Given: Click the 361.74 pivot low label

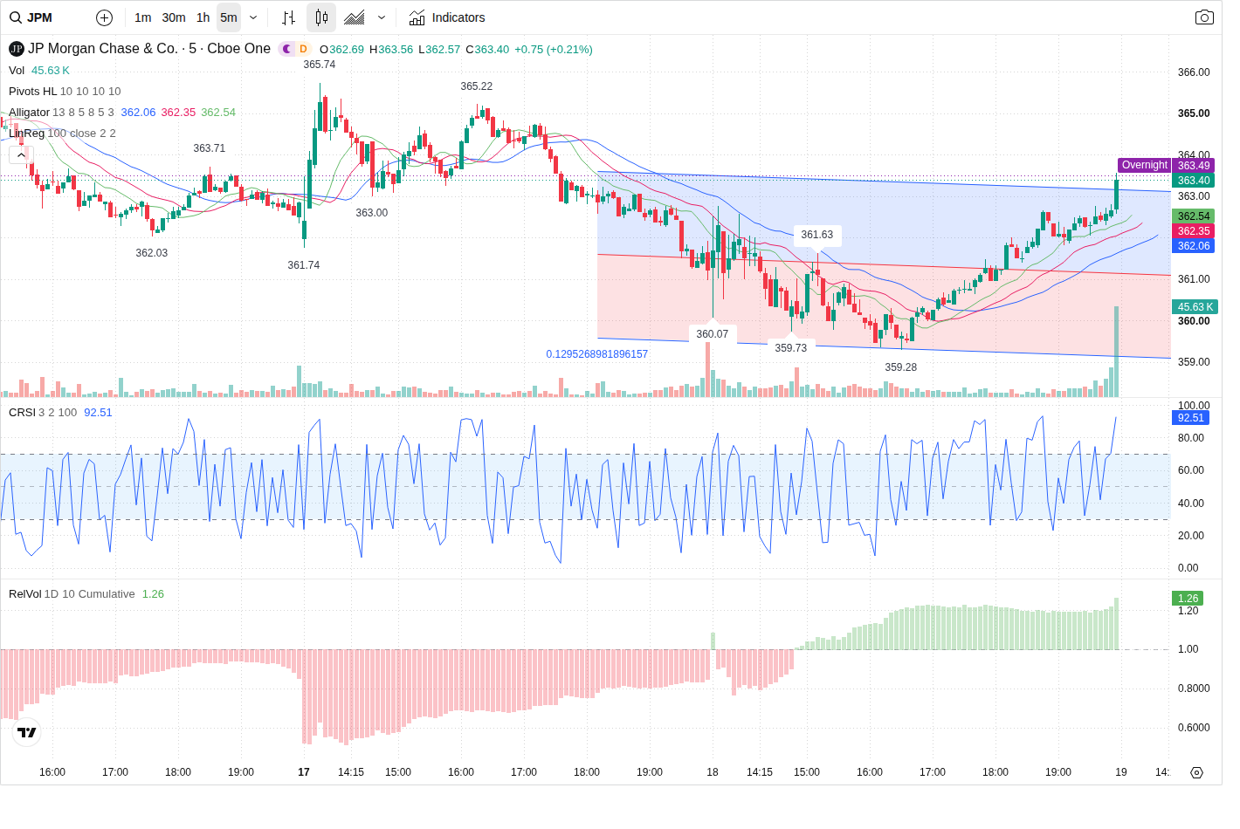Looking at the screenshot, I should tap(303, 265).
